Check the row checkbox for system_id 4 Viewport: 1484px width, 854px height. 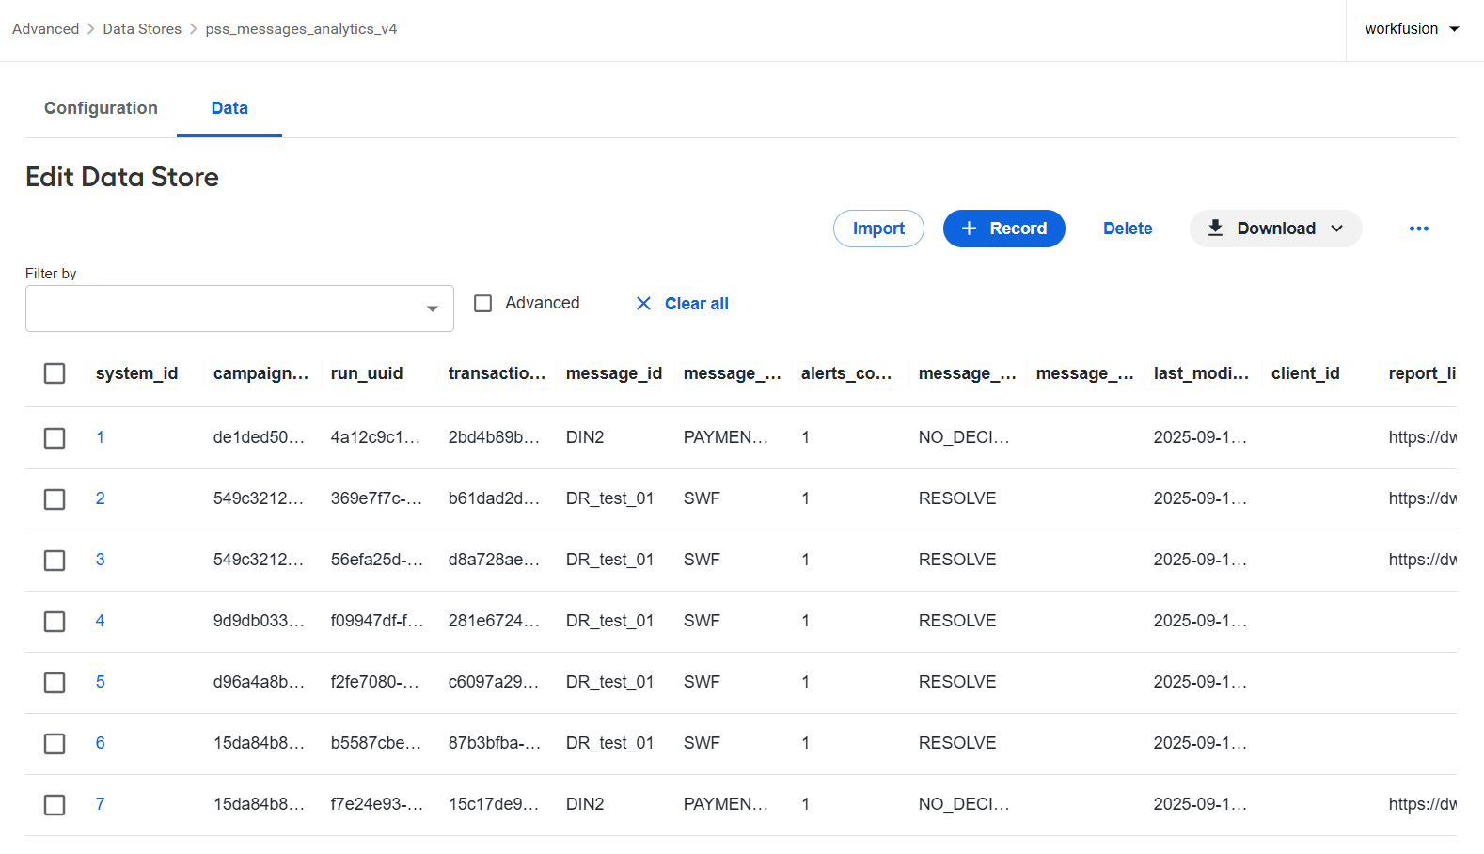[x=55, y=622]
